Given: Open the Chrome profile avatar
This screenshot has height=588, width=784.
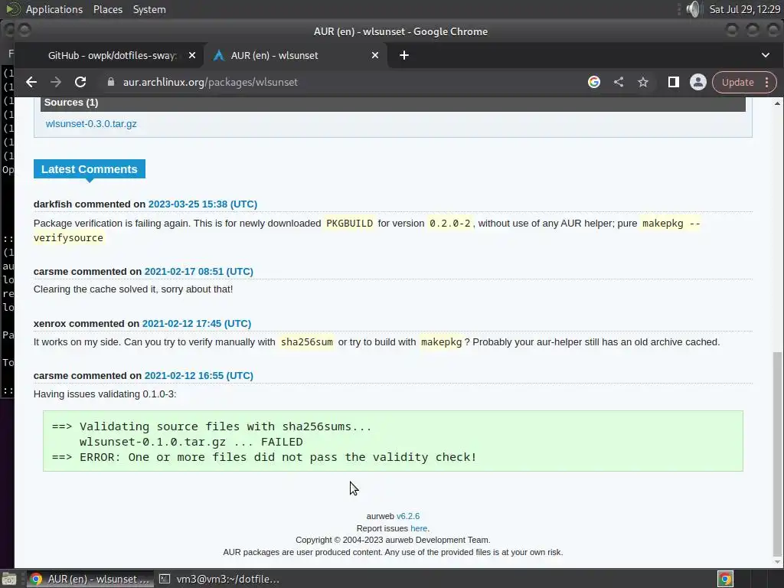Looking at the screenshot, I should point(698,82).
